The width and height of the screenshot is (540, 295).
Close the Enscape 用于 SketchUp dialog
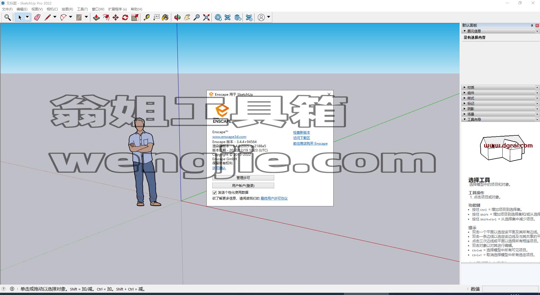[x=329, y=94]
